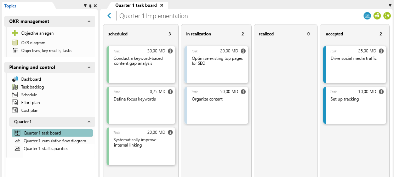394x177 pixels.
Task: Open info icon on Define focus keywords
Action: click(x=170, y=92)
